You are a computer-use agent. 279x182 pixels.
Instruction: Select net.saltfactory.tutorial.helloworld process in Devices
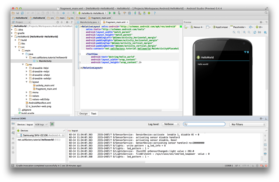(x=39, y=140)
